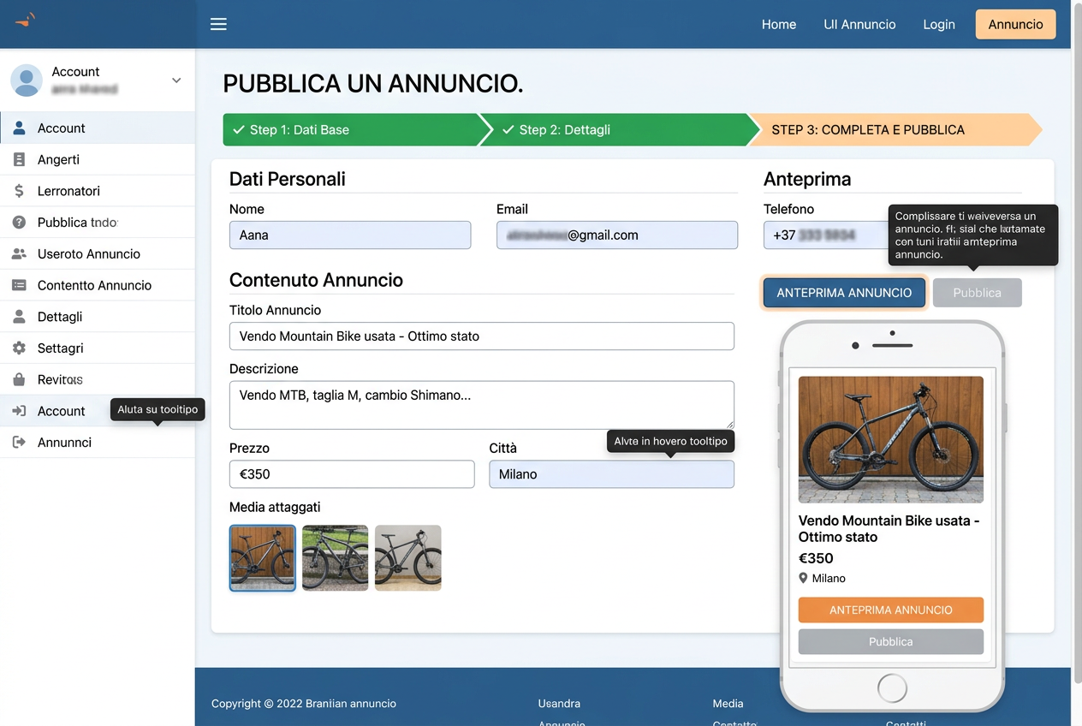Select the first bike thumbnail with wood background
The image size is (1082, 726).
click(x=263, y=558)
